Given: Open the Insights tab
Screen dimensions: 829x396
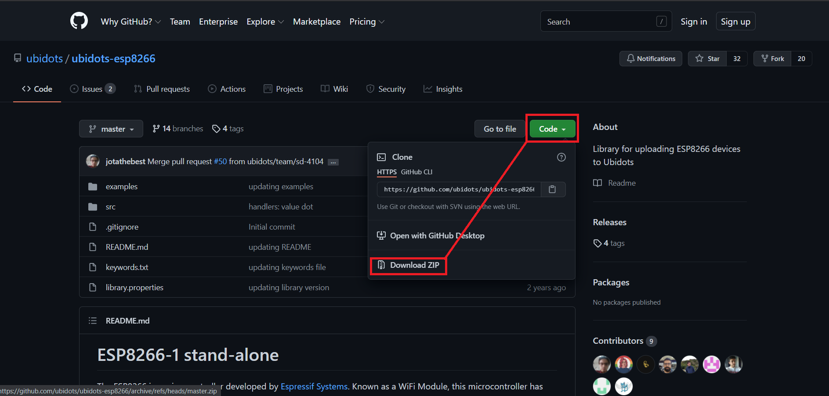Looking at the screenshot, I should point(443,89).
